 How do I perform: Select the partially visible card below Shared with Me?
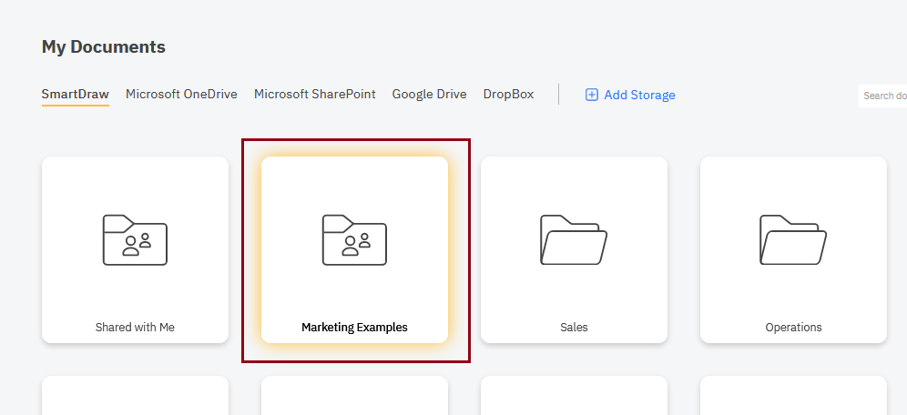[x=135, y=397]
